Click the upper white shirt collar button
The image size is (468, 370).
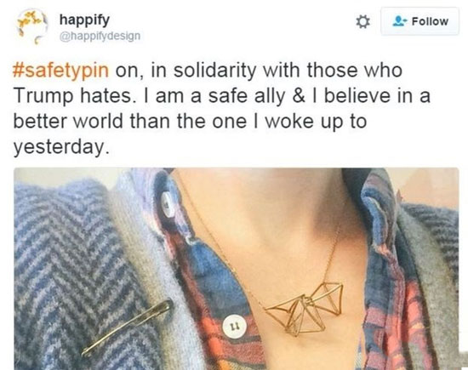coord(168,204)
